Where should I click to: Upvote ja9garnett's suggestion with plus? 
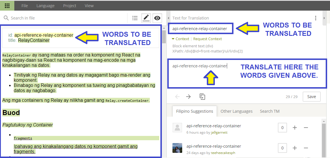[x=295, y=128]
